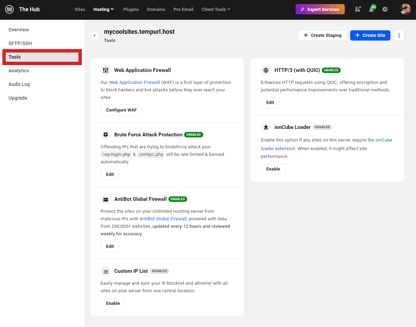Open the three-dot more options menu
416x327 pixels.
(399, 35)
